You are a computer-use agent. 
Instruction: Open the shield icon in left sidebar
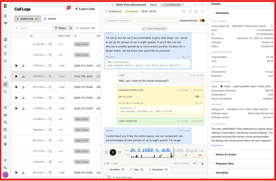tap(5, 92)
